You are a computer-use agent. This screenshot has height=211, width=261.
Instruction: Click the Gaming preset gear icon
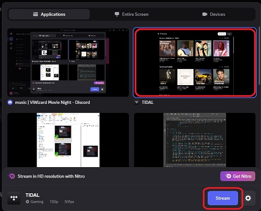(x=27, y=202)
